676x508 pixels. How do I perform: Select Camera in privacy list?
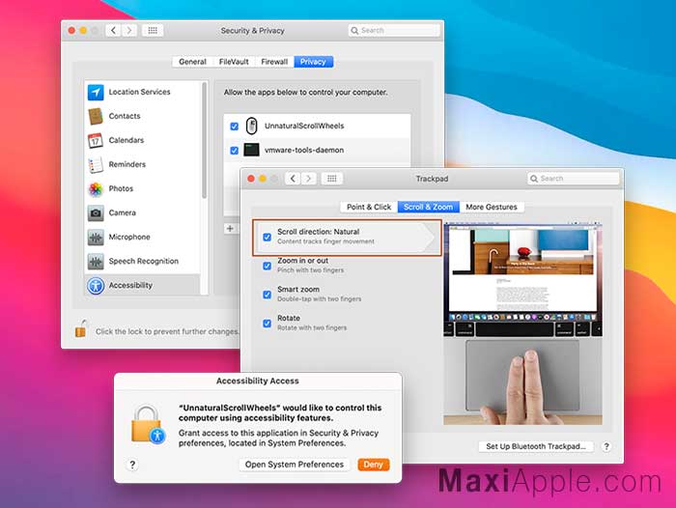143,212
